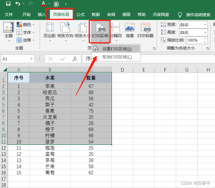Select the 页面布局 ribbon tab
The image size is (215, 188).
click(61, 15)
